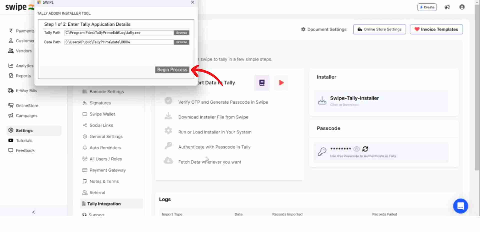480x232 pixels.
Task: Click the Run or Load Installer gear icon
Action: click(168, 130)
